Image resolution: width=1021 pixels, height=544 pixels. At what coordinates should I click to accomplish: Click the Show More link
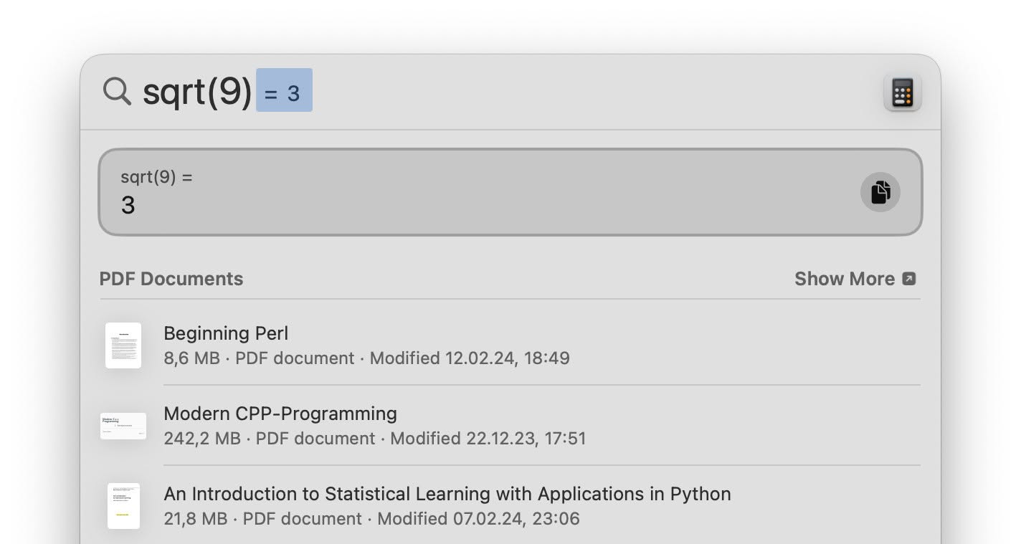click(845, 279)
